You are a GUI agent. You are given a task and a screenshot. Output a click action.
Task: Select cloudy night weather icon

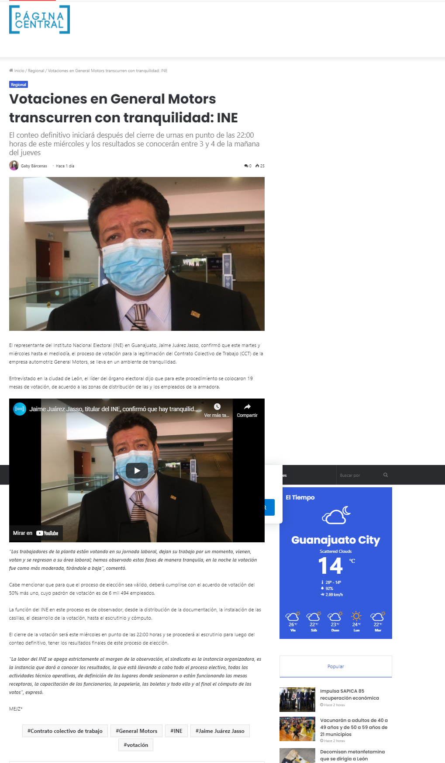[x=336, y=515]
